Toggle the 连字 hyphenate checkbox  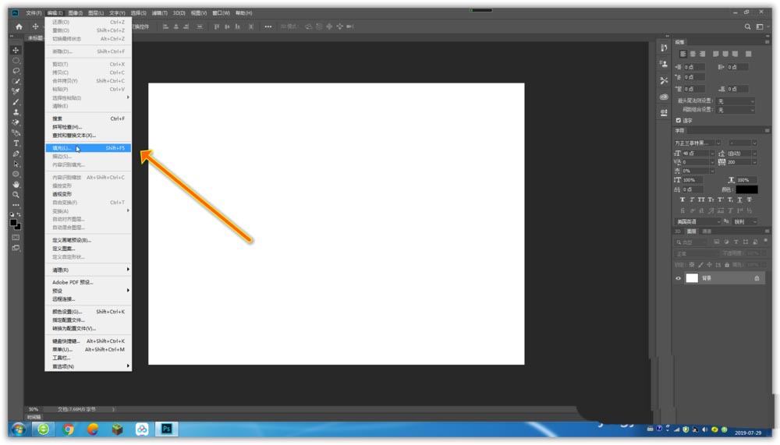tap(678, 120)
